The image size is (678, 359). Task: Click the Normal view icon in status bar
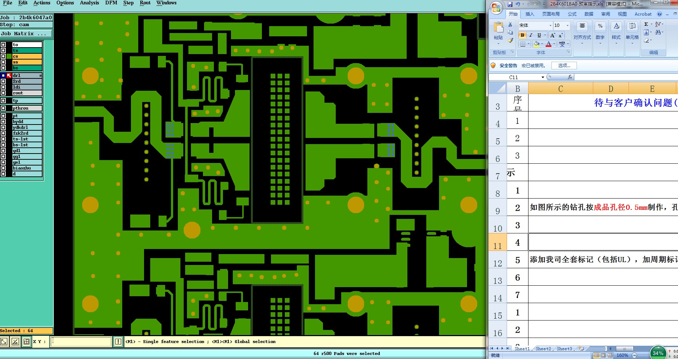tap(597, 355)
